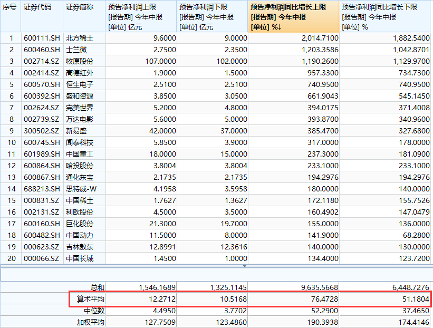Select stock code 600111.SH
Image resolution: width=433 pixels, height=328 pixels.
point(42,38)
